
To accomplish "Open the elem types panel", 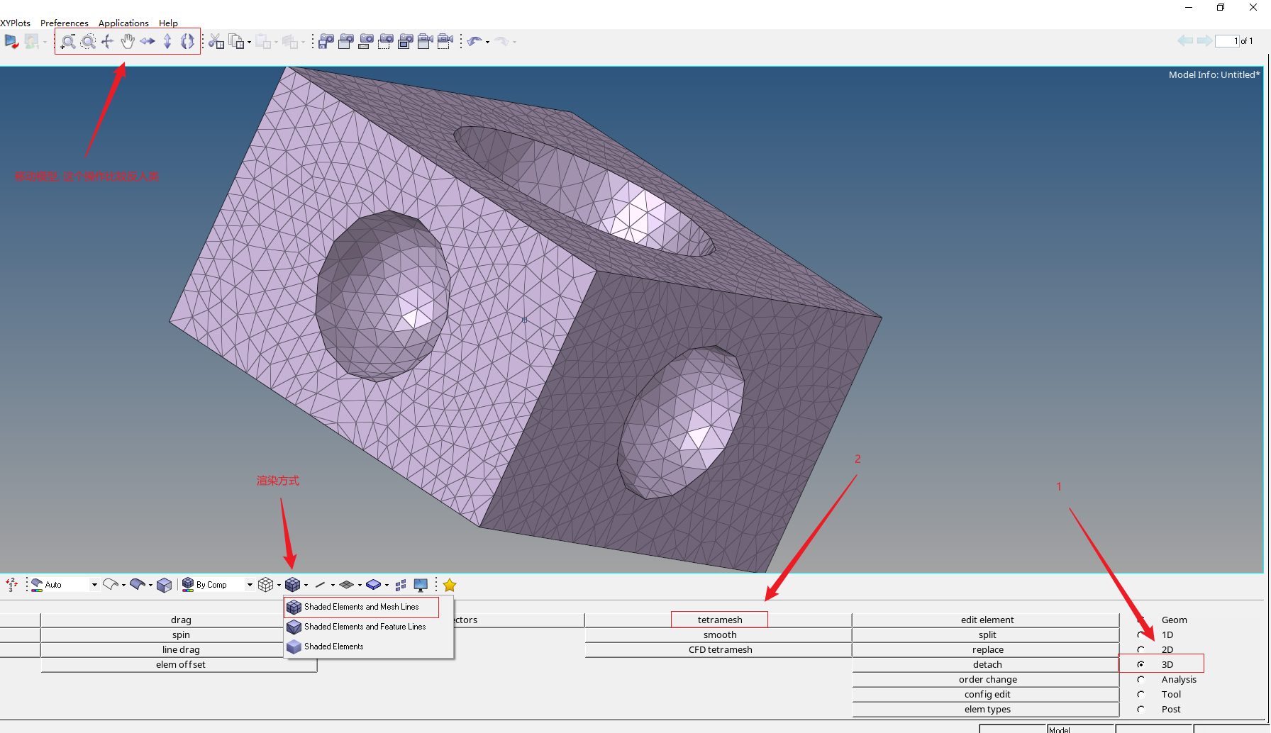I will [987, 709].
